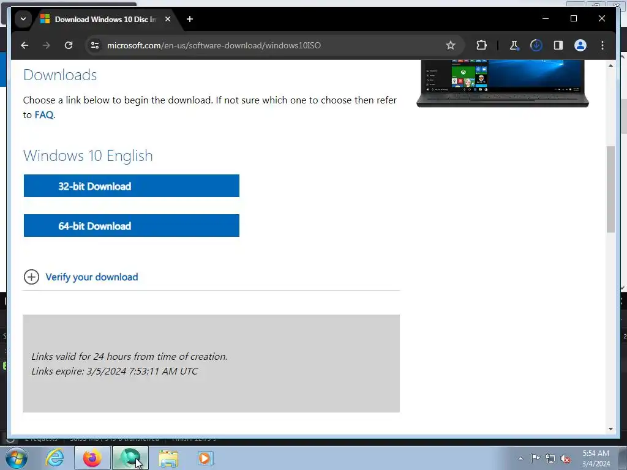Show hidden system tray icons
627x470 pixels.
point(520,458)
